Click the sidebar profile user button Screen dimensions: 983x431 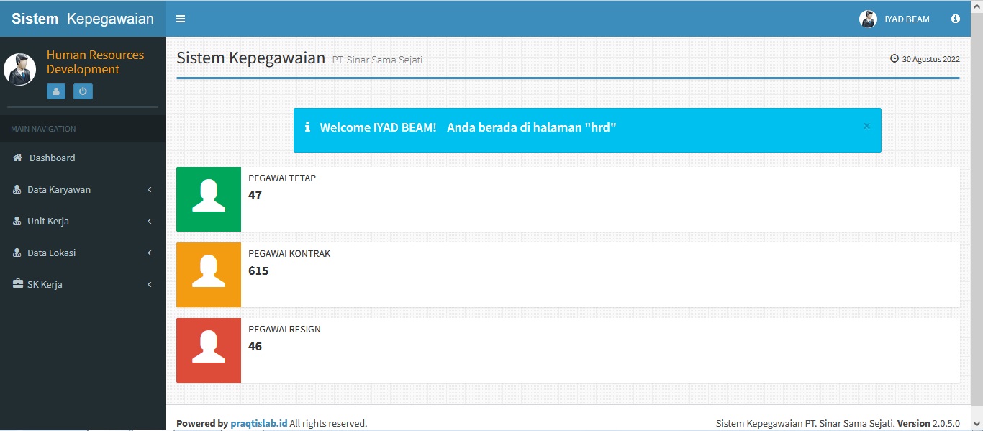(57, 91)
